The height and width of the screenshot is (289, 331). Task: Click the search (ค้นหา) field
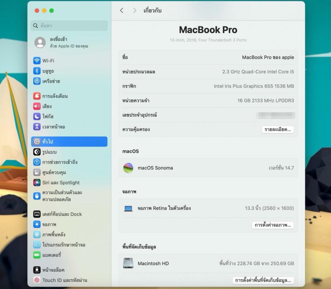(x=69, y=26)
